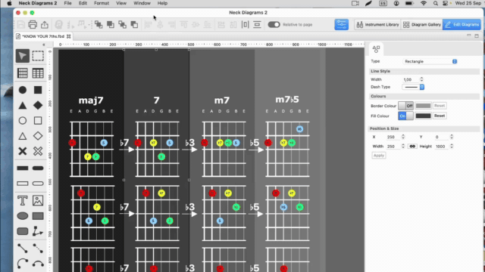
Task: Adjust the X position stepper
Action: coord(403,137)
